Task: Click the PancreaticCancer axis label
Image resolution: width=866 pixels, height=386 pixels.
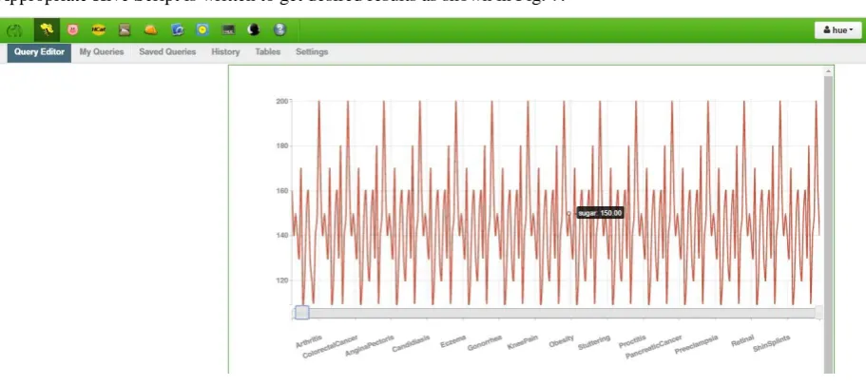Action: (x=654, y=347)
